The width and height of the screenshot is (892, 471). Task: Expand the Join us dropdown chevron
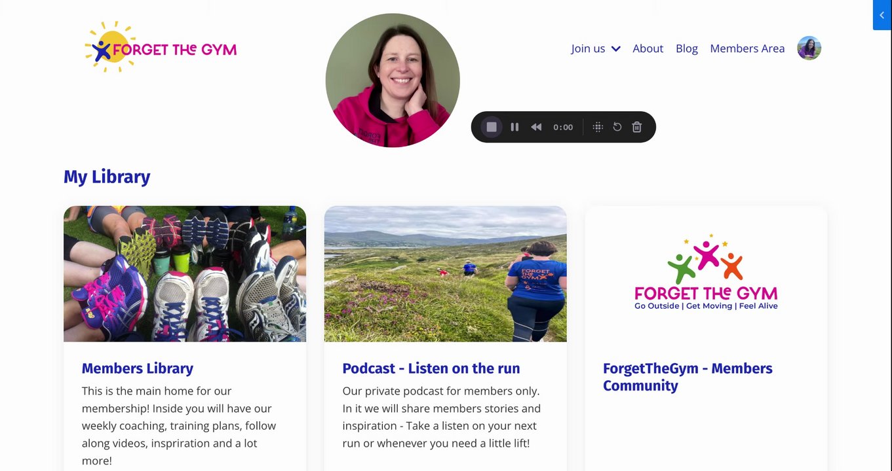click(615, 48)
